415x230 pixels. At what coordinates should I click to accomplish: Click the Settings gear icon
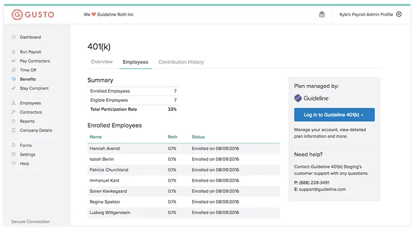tap(13, 154)
